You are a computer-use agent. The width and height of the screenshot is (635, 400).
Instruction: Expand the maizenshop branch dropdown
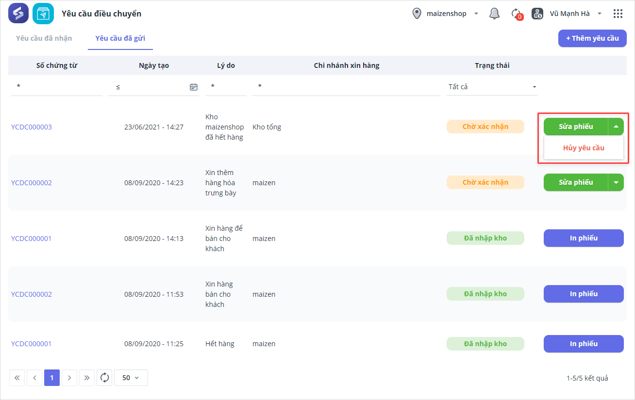[446, 14]
